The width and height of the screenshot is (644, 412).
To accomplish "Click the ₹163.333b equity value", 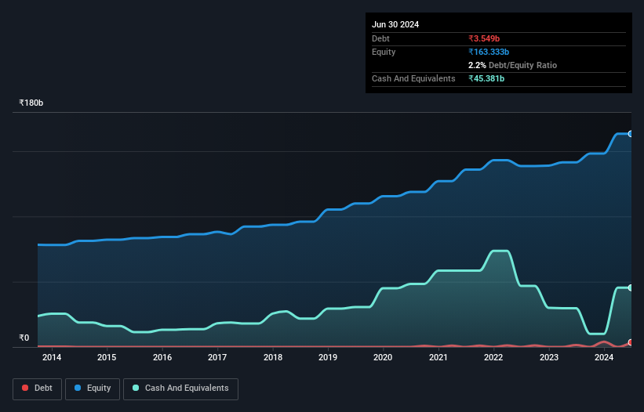I will pyautogui.click(x=489, y=52).
